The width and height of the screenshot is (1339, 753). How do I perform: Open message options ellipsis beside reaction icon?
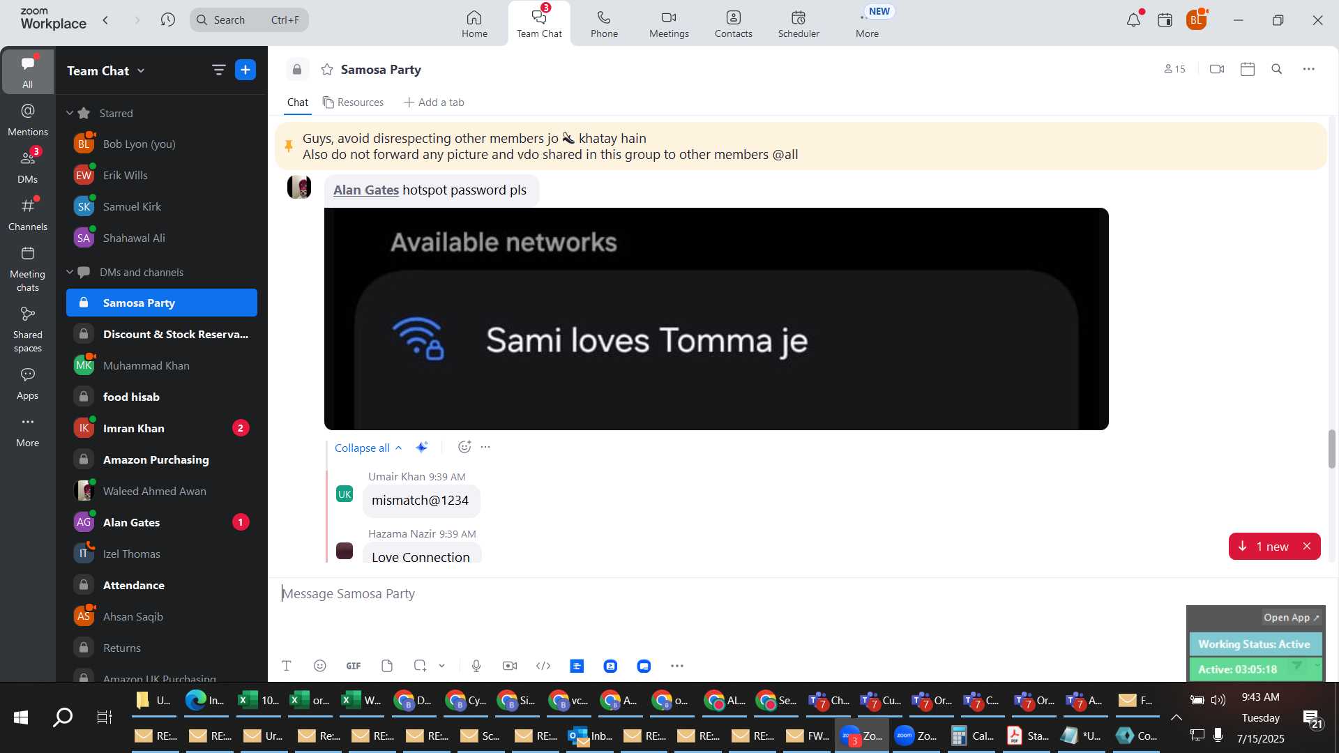486,447
